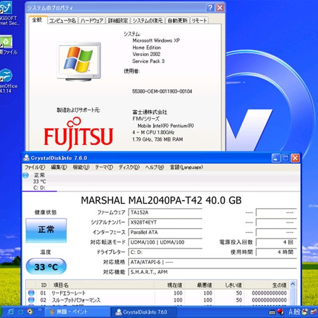Open the ディスク(D) menu
The image size is (318, 318).
click(x=129, y=167)
